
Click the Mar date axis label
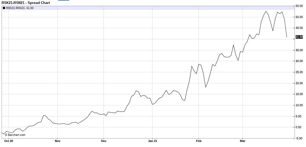click(243, 141)
